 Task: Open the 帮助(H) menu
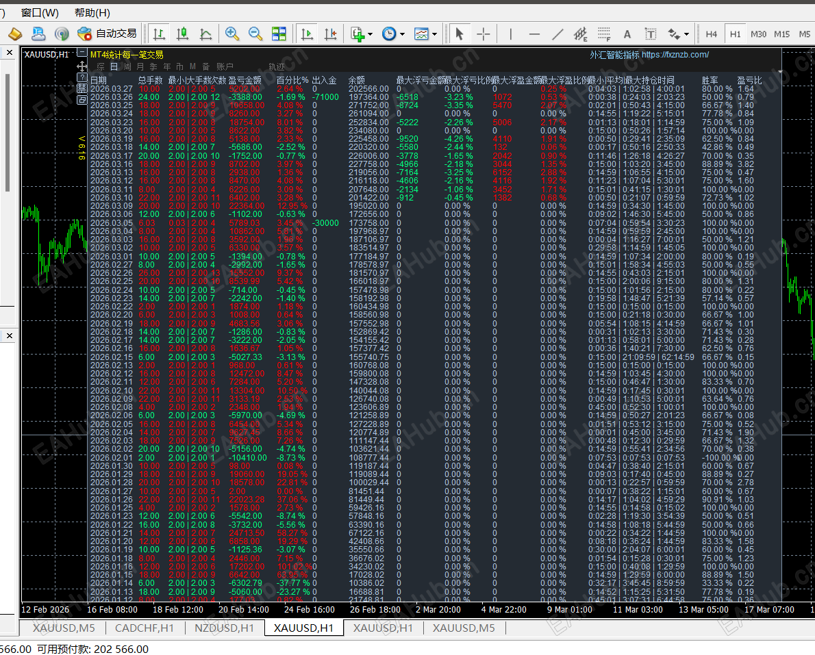click(x=92, y=12)
